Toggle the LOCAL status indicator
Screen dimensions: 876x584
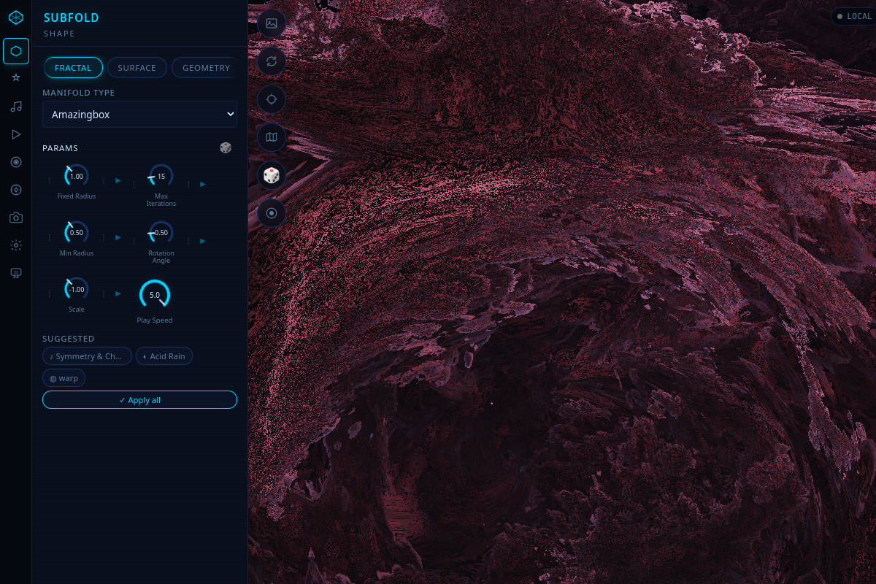tap(853, 16)
